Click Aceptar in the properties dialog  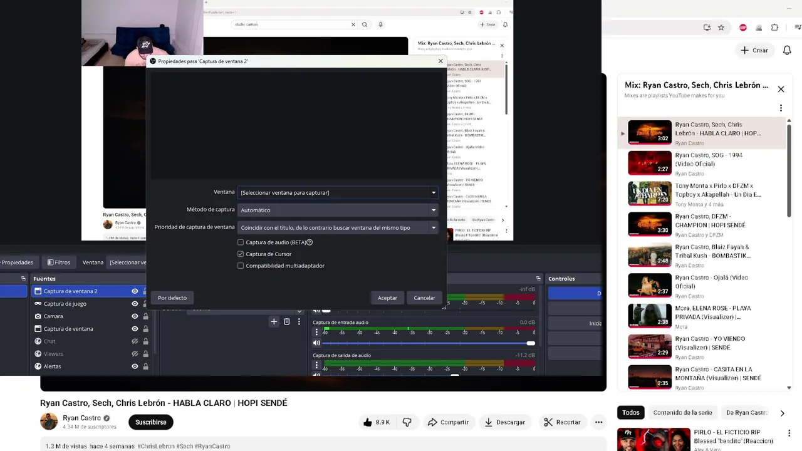coord(387,298)
